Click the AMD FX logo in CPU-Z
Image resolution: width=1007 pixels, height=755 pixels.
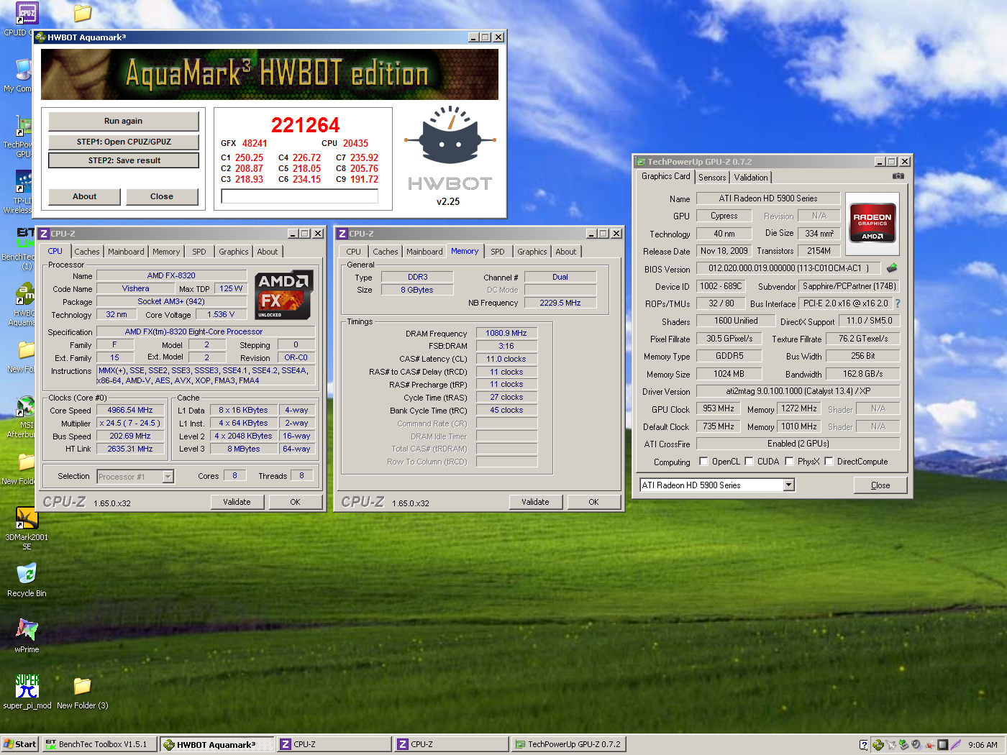283,295
